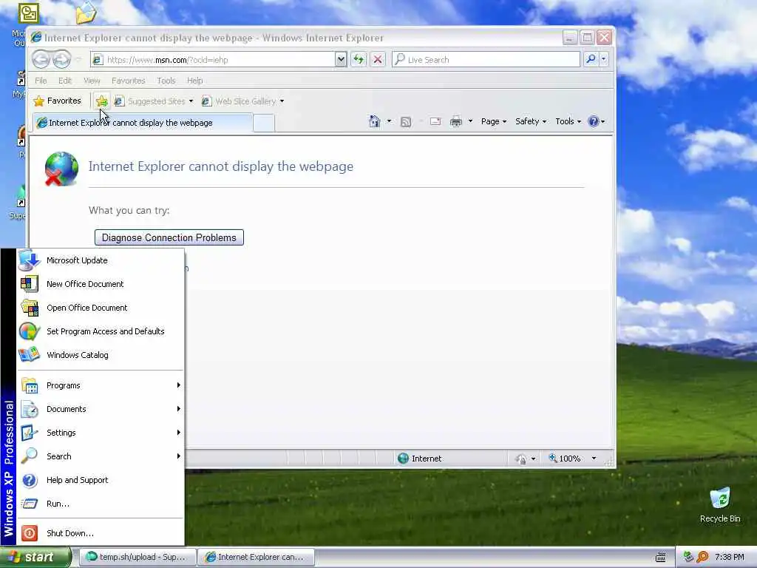Screen dimensions: 757x568
Task: Launch Windows Catalog
Action: (x=101, y=355)
